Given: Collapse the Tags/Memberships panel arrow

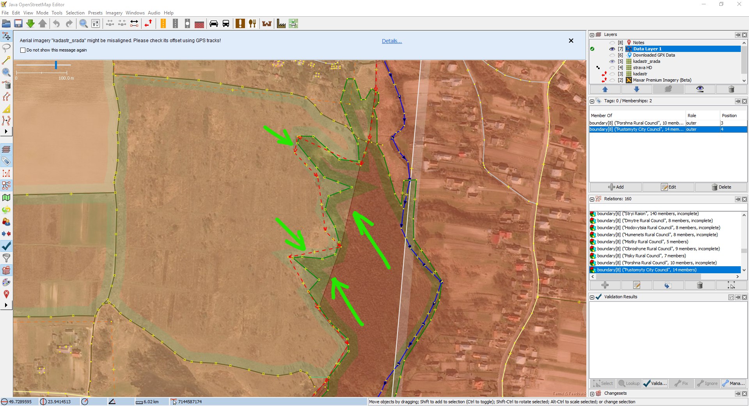Looking at the screenshot, I should [x=592, y=101].
